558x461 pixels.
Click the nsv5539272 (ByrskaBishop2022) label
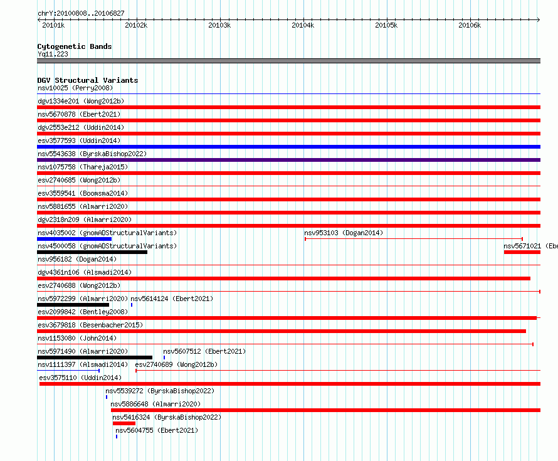(x=160, y=391)
